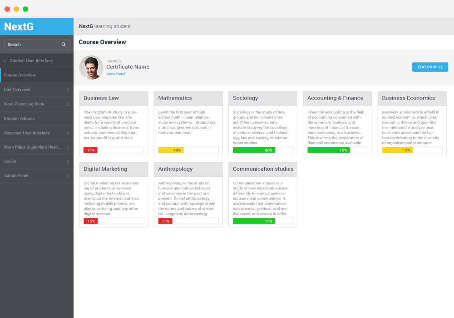Click the back chevron beside Student User Interface
The image size is (454, 318).
pos(4,60)
